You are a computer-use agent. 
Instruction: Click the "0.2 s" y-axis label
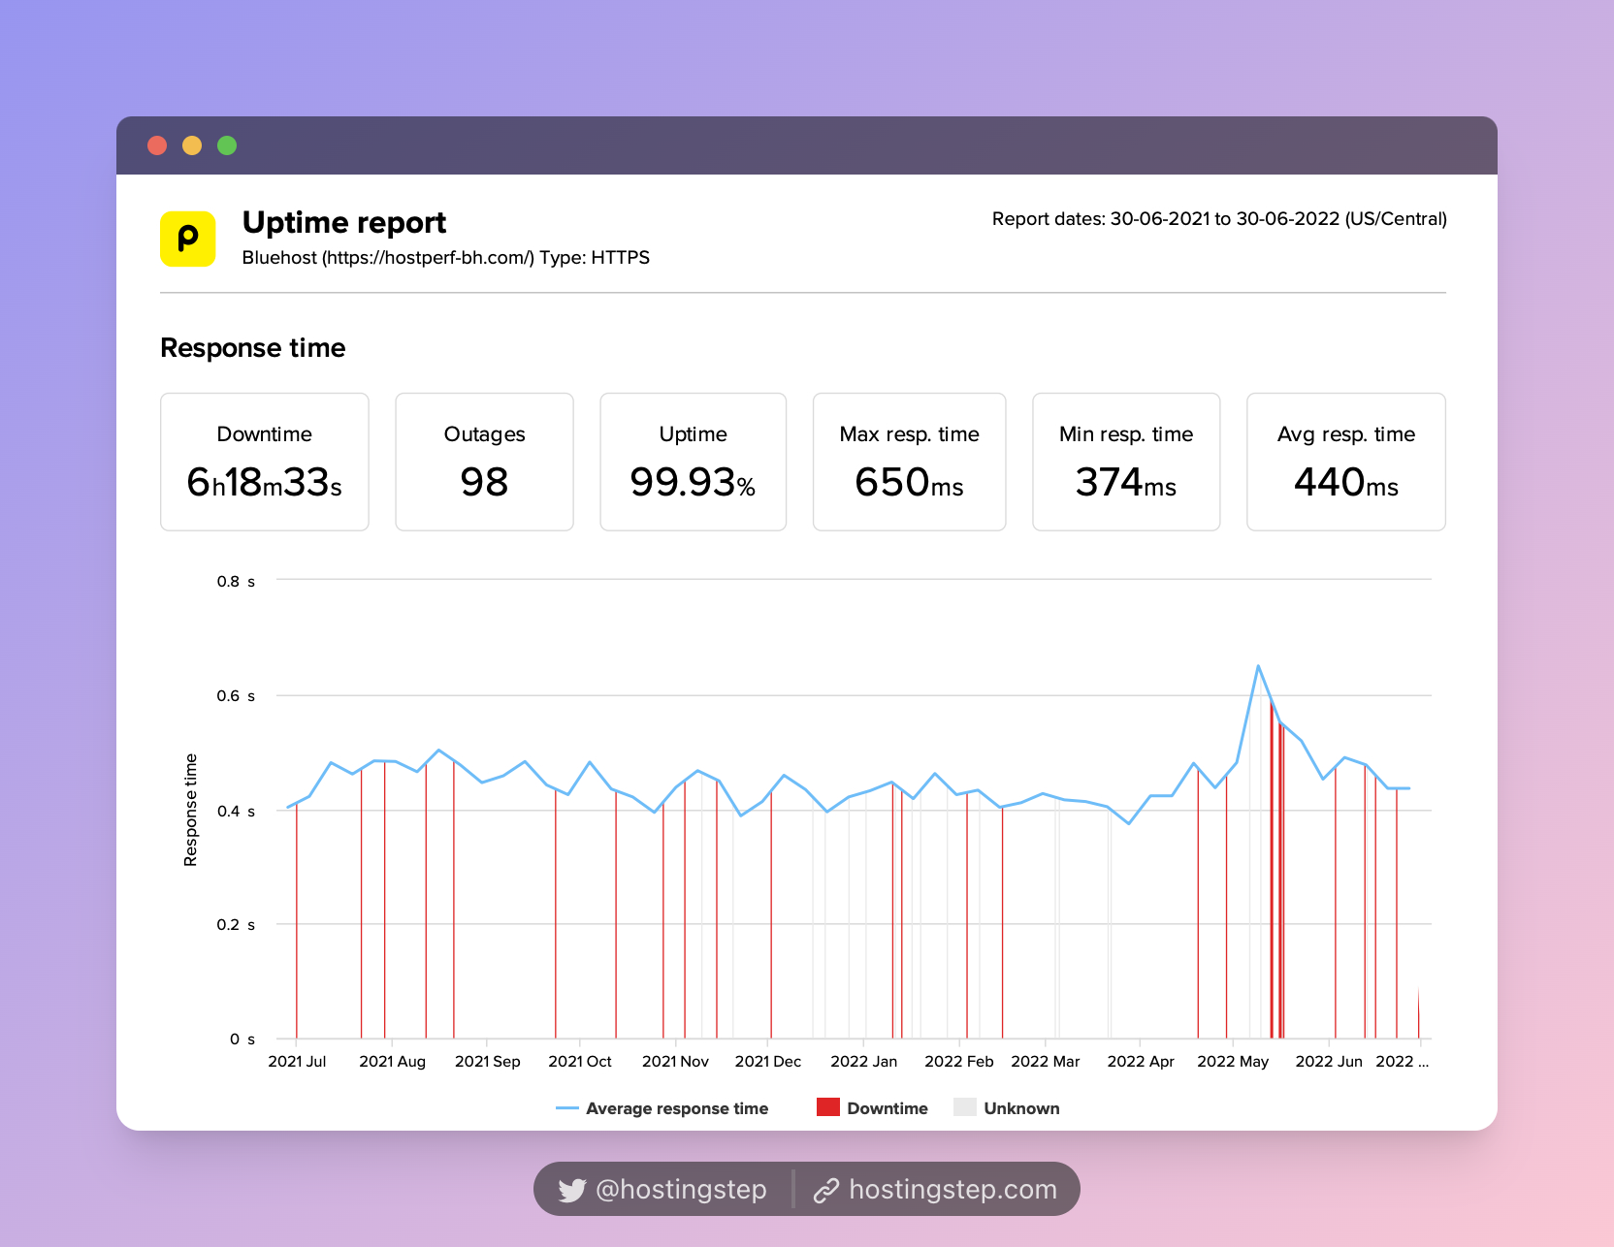236,925
